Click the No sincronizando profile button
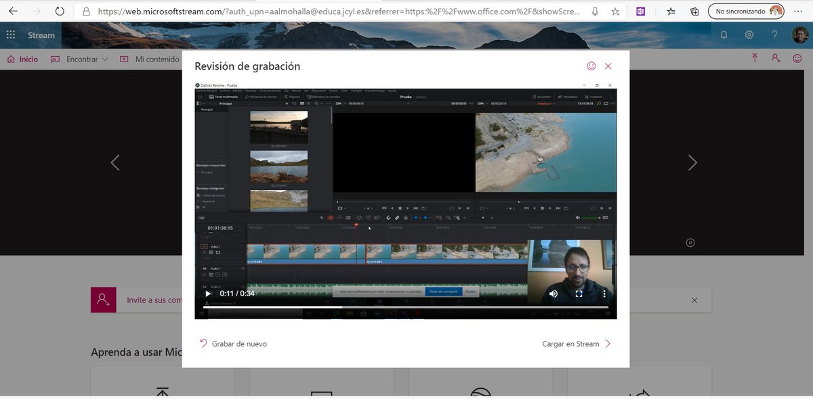Image resolution: width=813 pixels, height=399 pixels. (747, 11)
